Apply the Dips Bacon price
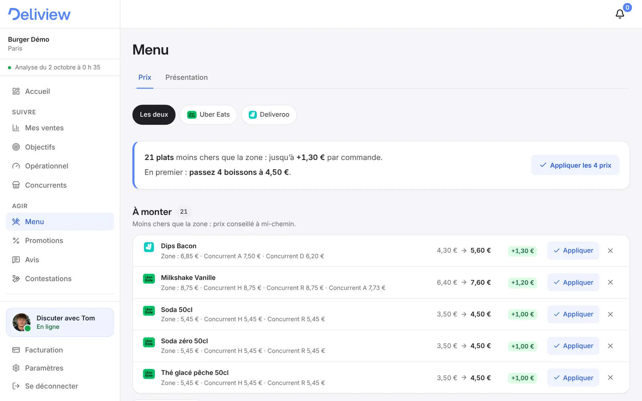Image resolution: width=642 pixels, height=401 pixels. coord(573,251)
